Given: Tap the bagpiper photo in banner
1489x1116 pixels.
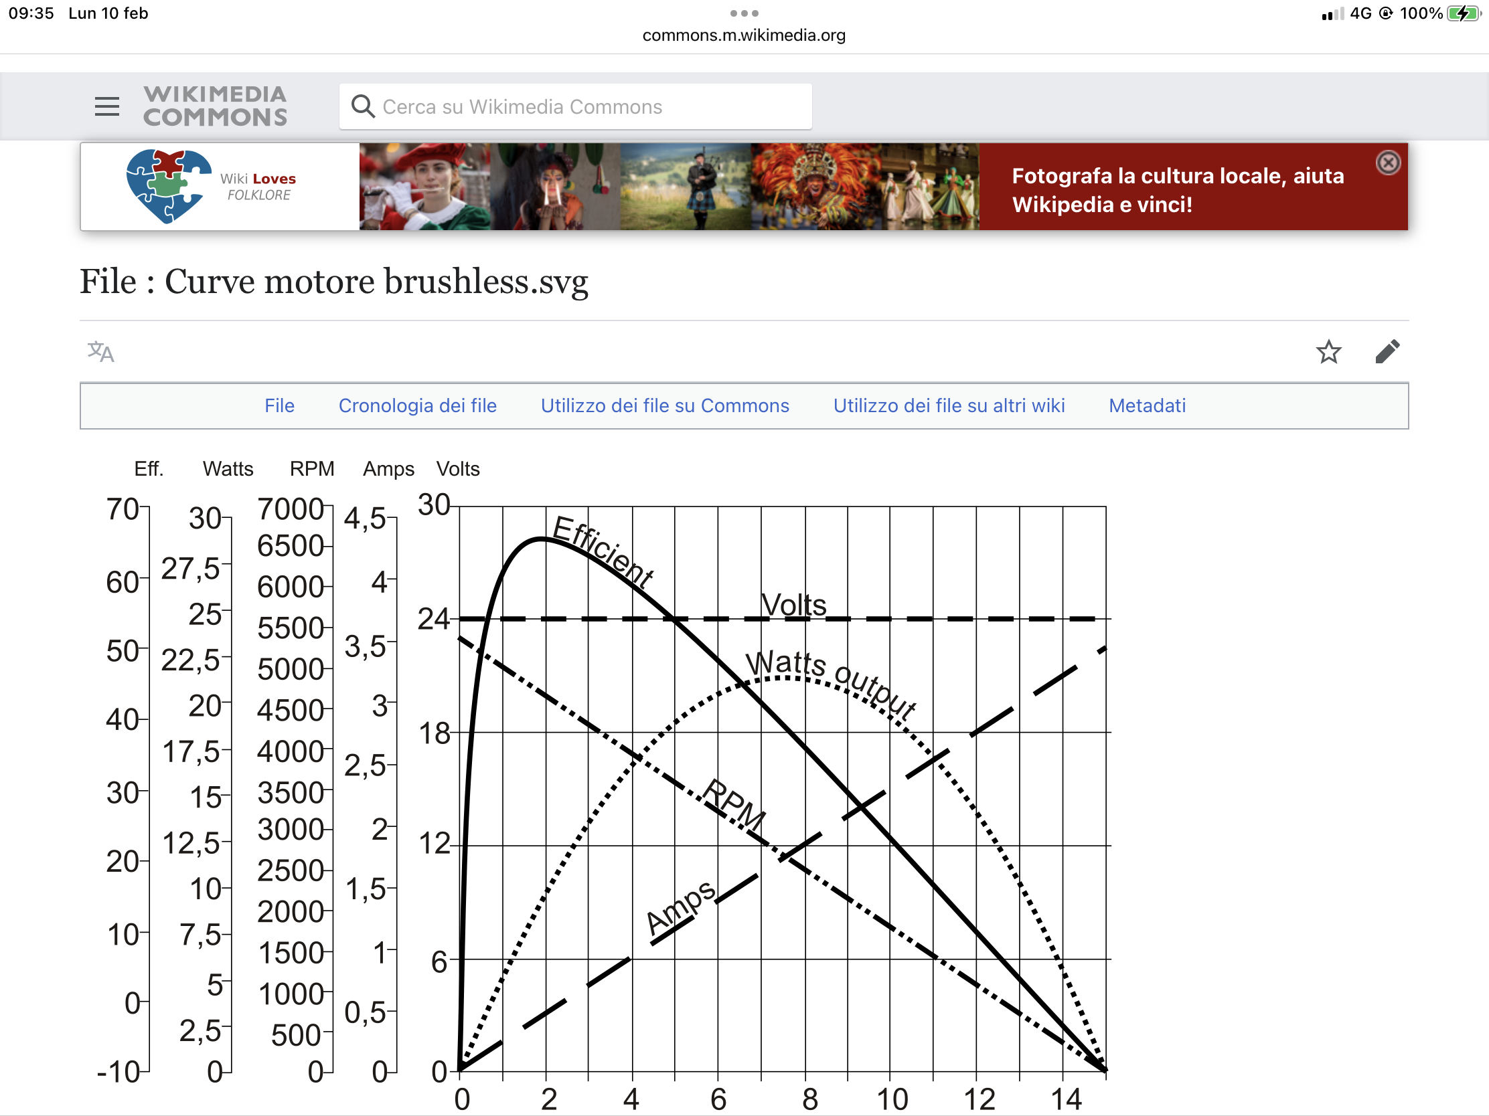Looking at the screenshot, I should (x=686, y=187).
